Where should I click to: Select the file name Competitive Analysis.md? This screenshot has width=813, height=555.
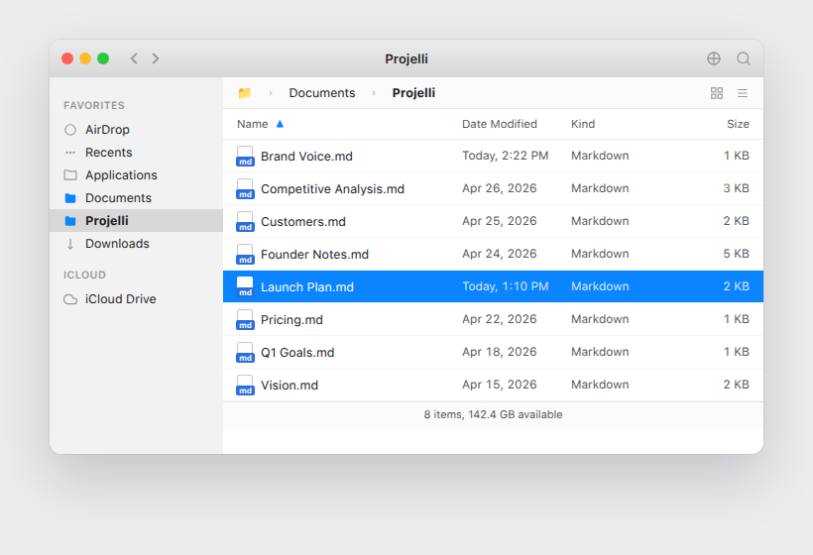click(332, 188)
